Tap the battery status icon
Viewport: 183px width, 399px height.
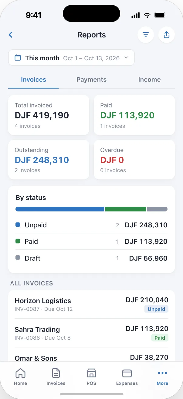click(x=160, y=15)
